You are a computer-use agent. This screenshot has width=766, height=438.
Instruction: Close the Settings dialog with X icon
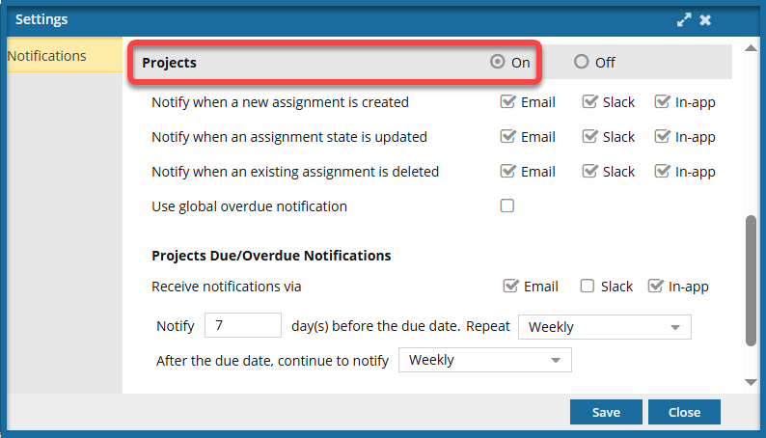[706, 20]
